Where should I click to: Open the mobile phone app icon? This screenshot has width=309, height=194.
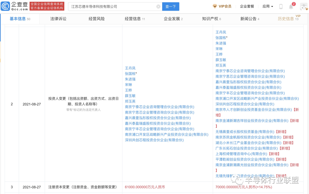(281, 7)
